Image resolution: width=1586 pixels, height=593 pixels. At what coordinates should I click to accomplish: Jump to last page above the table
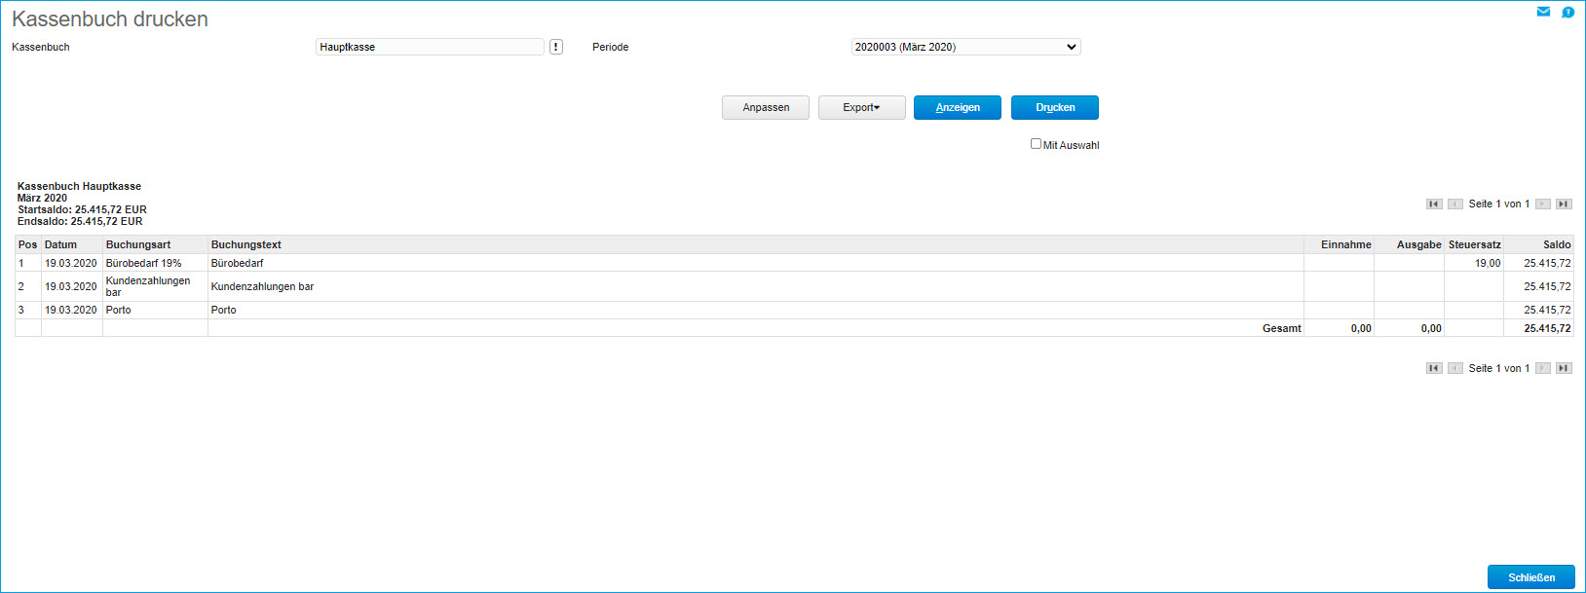[1564, 204]
